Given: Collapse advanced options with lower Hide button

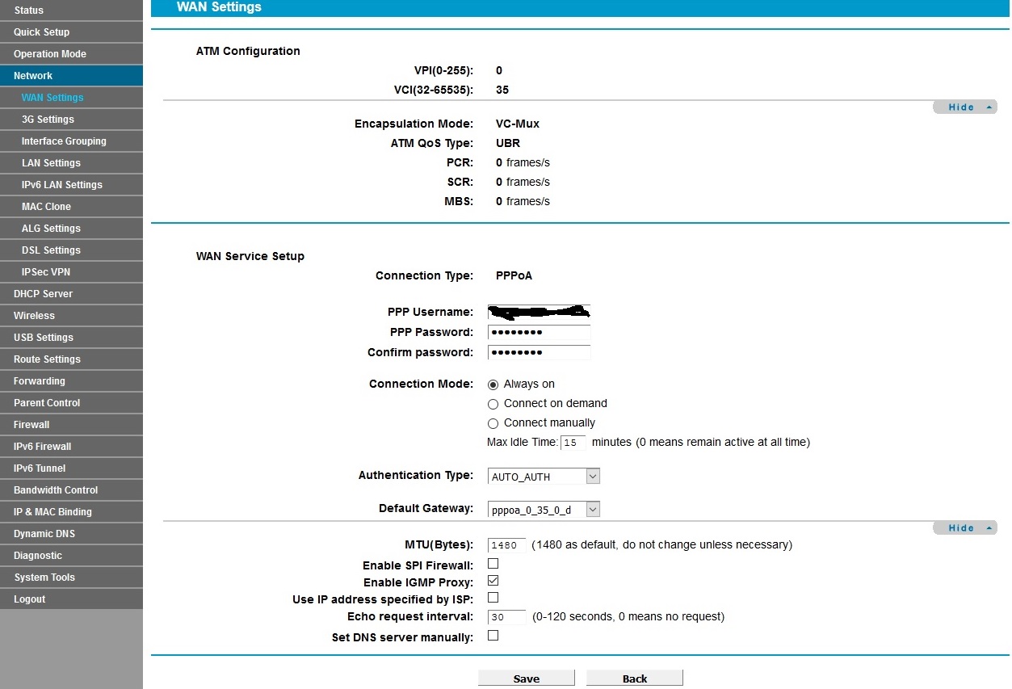Looking at the screenshot, I should [x=964, y=528].
